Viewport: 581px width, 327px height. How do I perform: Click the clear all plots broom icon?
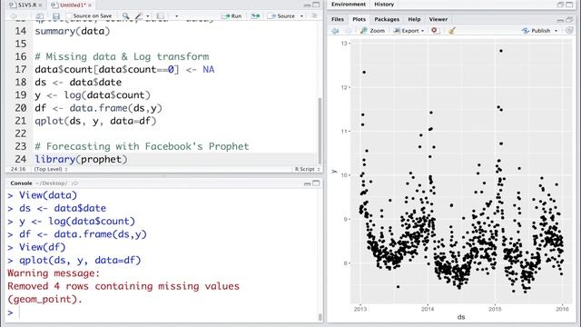click(452, 31)
